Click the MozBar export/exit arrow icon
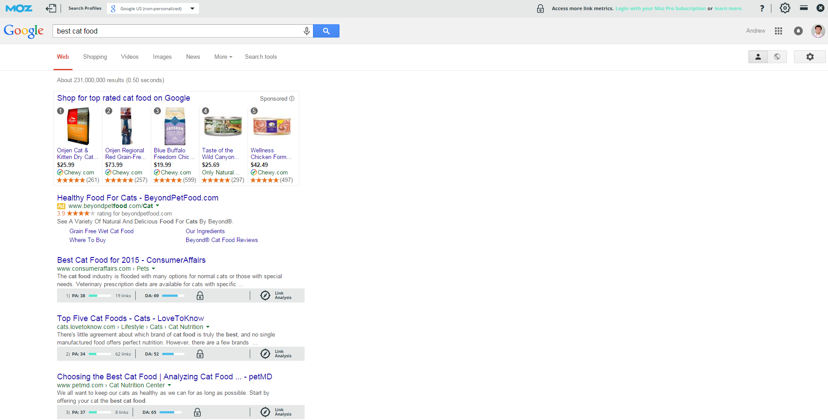The image size is (828, 420). (x=51, y=8)
